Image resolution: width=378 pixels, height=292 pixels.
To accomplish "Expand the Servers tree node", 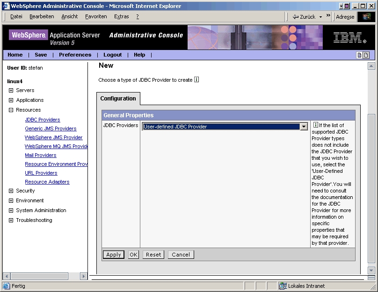I will (11, 91).
